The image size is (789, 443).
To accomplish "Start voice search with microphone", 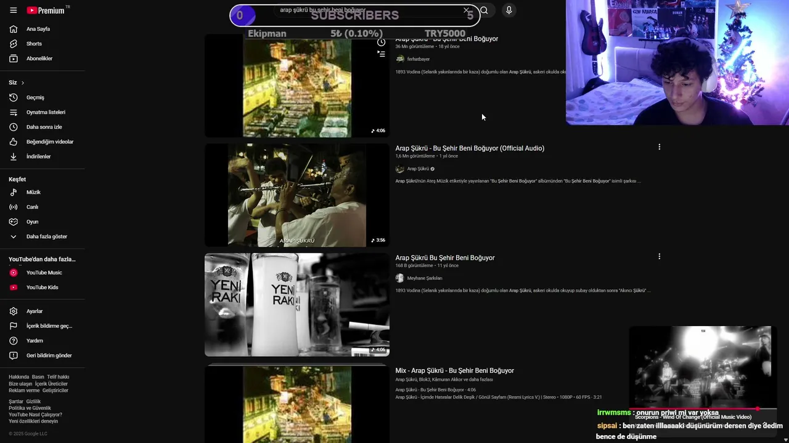I will (509, 10).
